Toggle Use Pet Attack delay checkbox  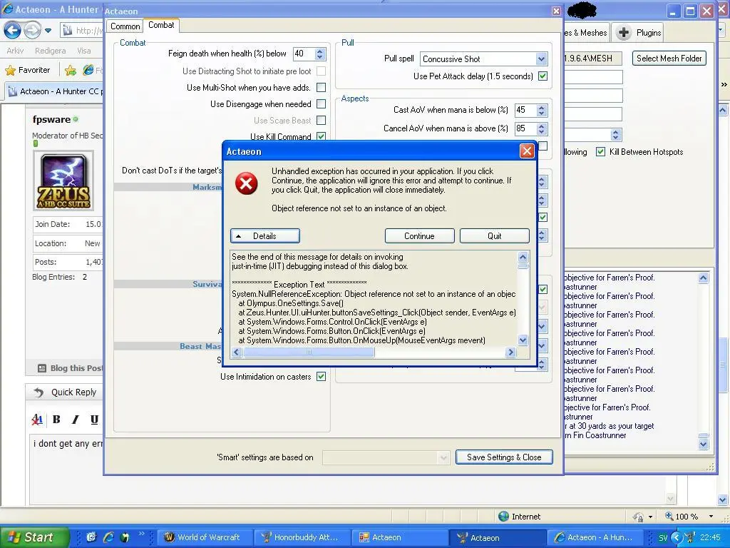coord(543,76)
